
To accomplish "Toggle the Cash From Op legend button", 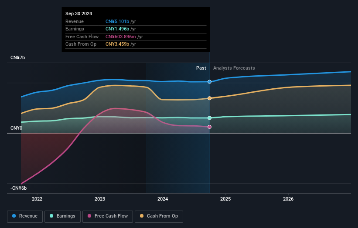I will click(x=159, y=216).
